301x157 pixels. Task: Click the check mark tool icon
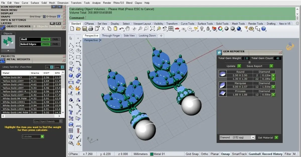(x=78, y=137)
